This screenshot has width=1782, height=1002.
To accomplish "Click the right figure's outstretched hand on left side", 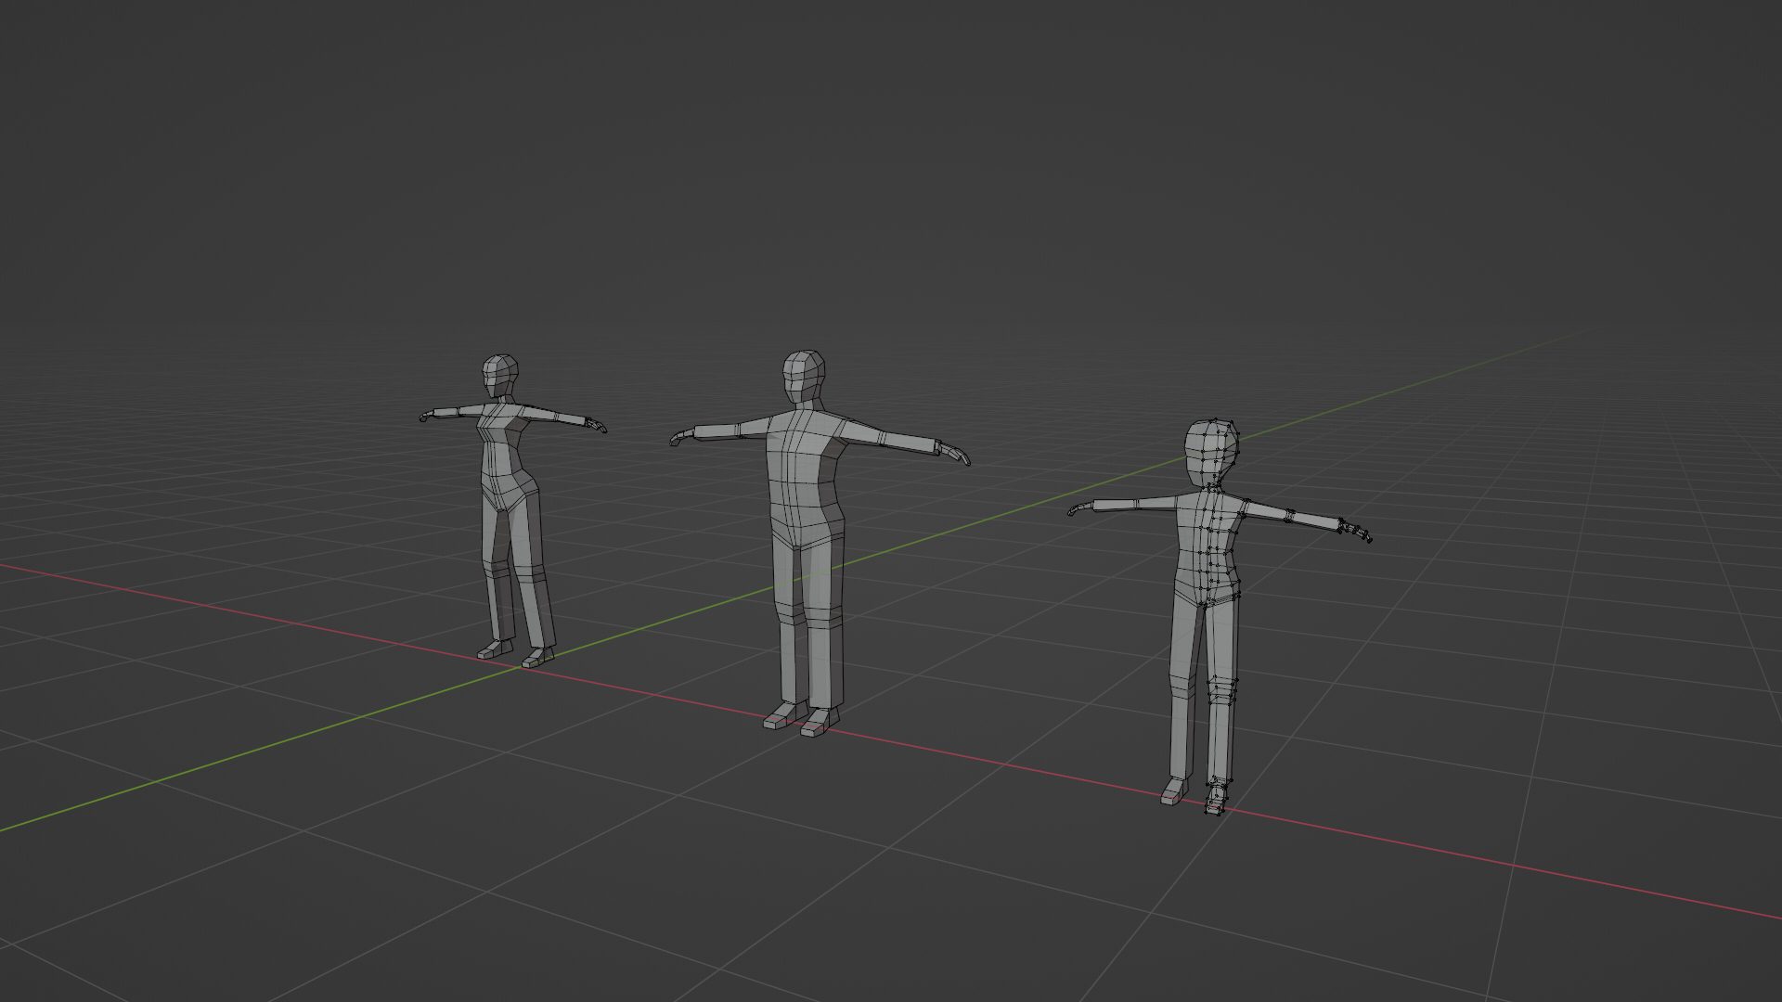I will pyautogui.click(x=1081, y=508).
